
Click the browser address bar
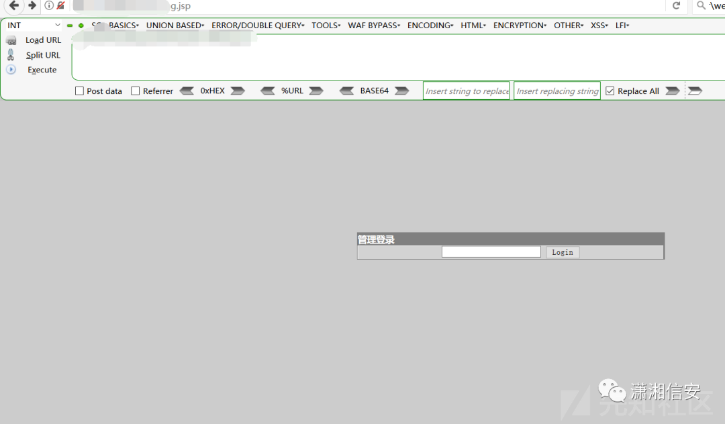click(x=368, y=5)
